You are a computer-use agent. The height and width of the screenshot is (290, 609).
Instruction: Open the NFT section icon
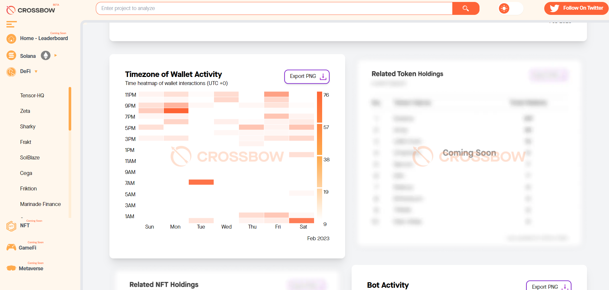pos(11,226)
